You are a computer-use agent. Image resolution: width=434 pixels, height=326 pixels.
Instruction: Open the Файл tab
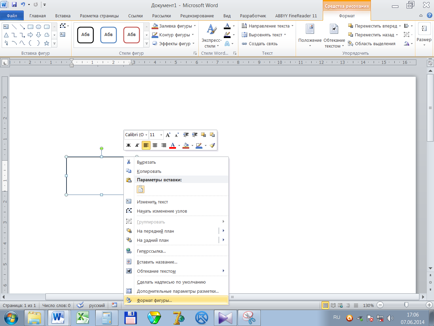tap(12, 16)
